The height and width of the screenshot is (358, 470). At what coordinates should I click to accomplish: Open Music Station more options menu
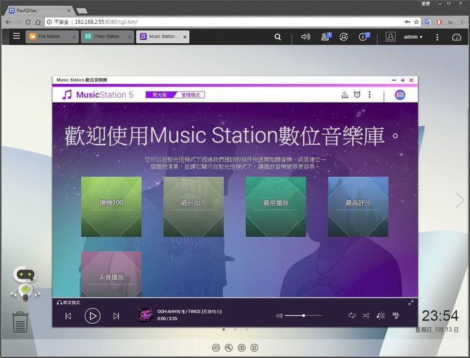tap(370, 95)
